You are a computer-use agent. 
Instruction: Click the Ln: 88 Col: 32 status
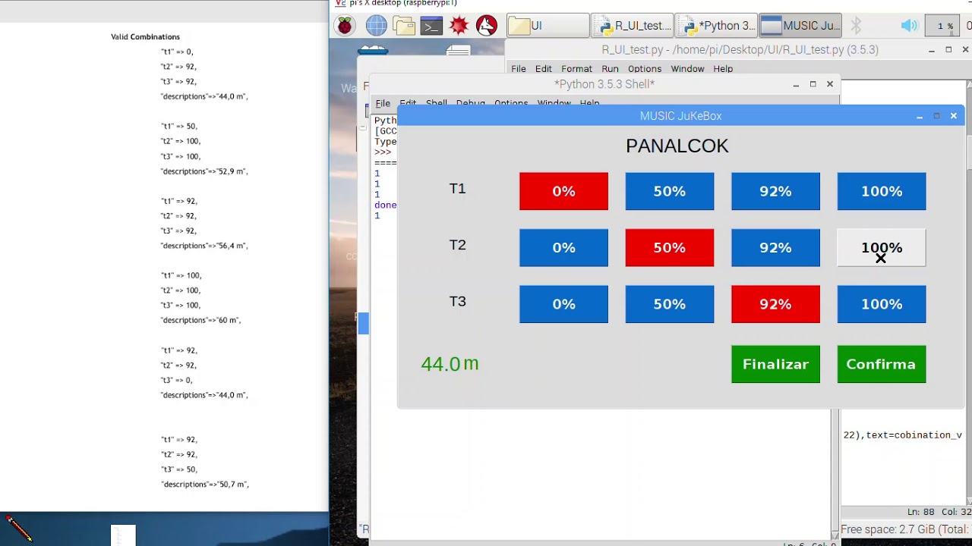click(x=939, y=512)
